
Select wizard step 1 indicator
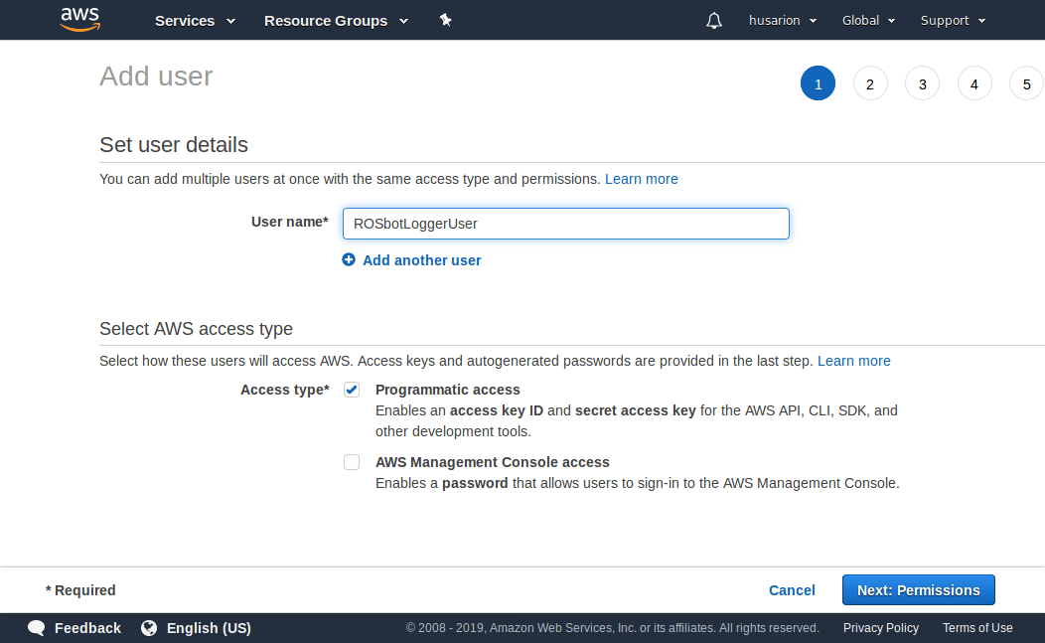click(818, 83)
